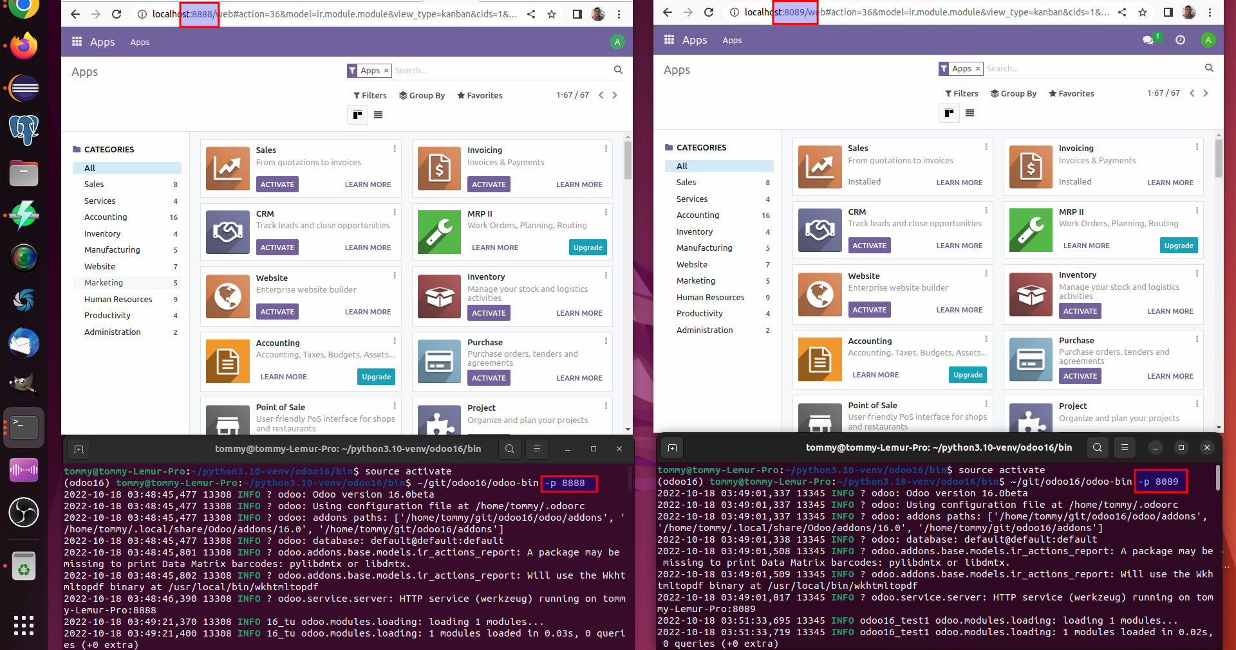Click Upgrade on MRP II in right window

click(x=1178, y=246)
